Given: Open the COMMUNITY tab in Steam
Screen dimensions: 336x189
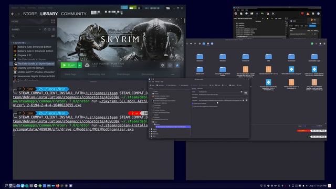Looking at the screenshot, I should (73, 14).
